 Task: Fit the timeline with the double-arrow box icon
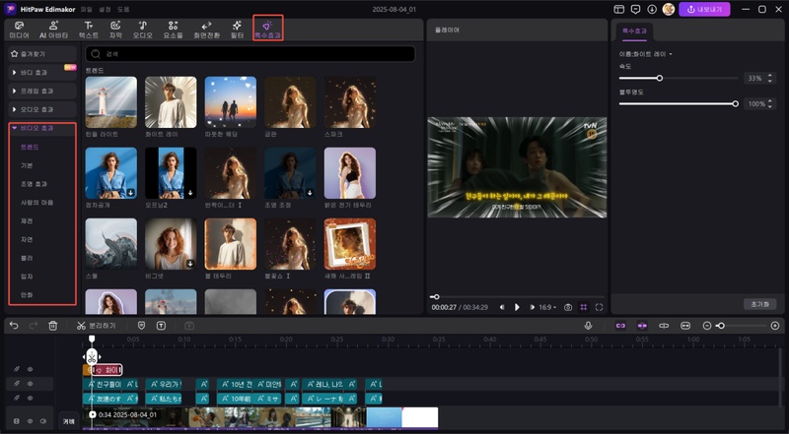685,326
